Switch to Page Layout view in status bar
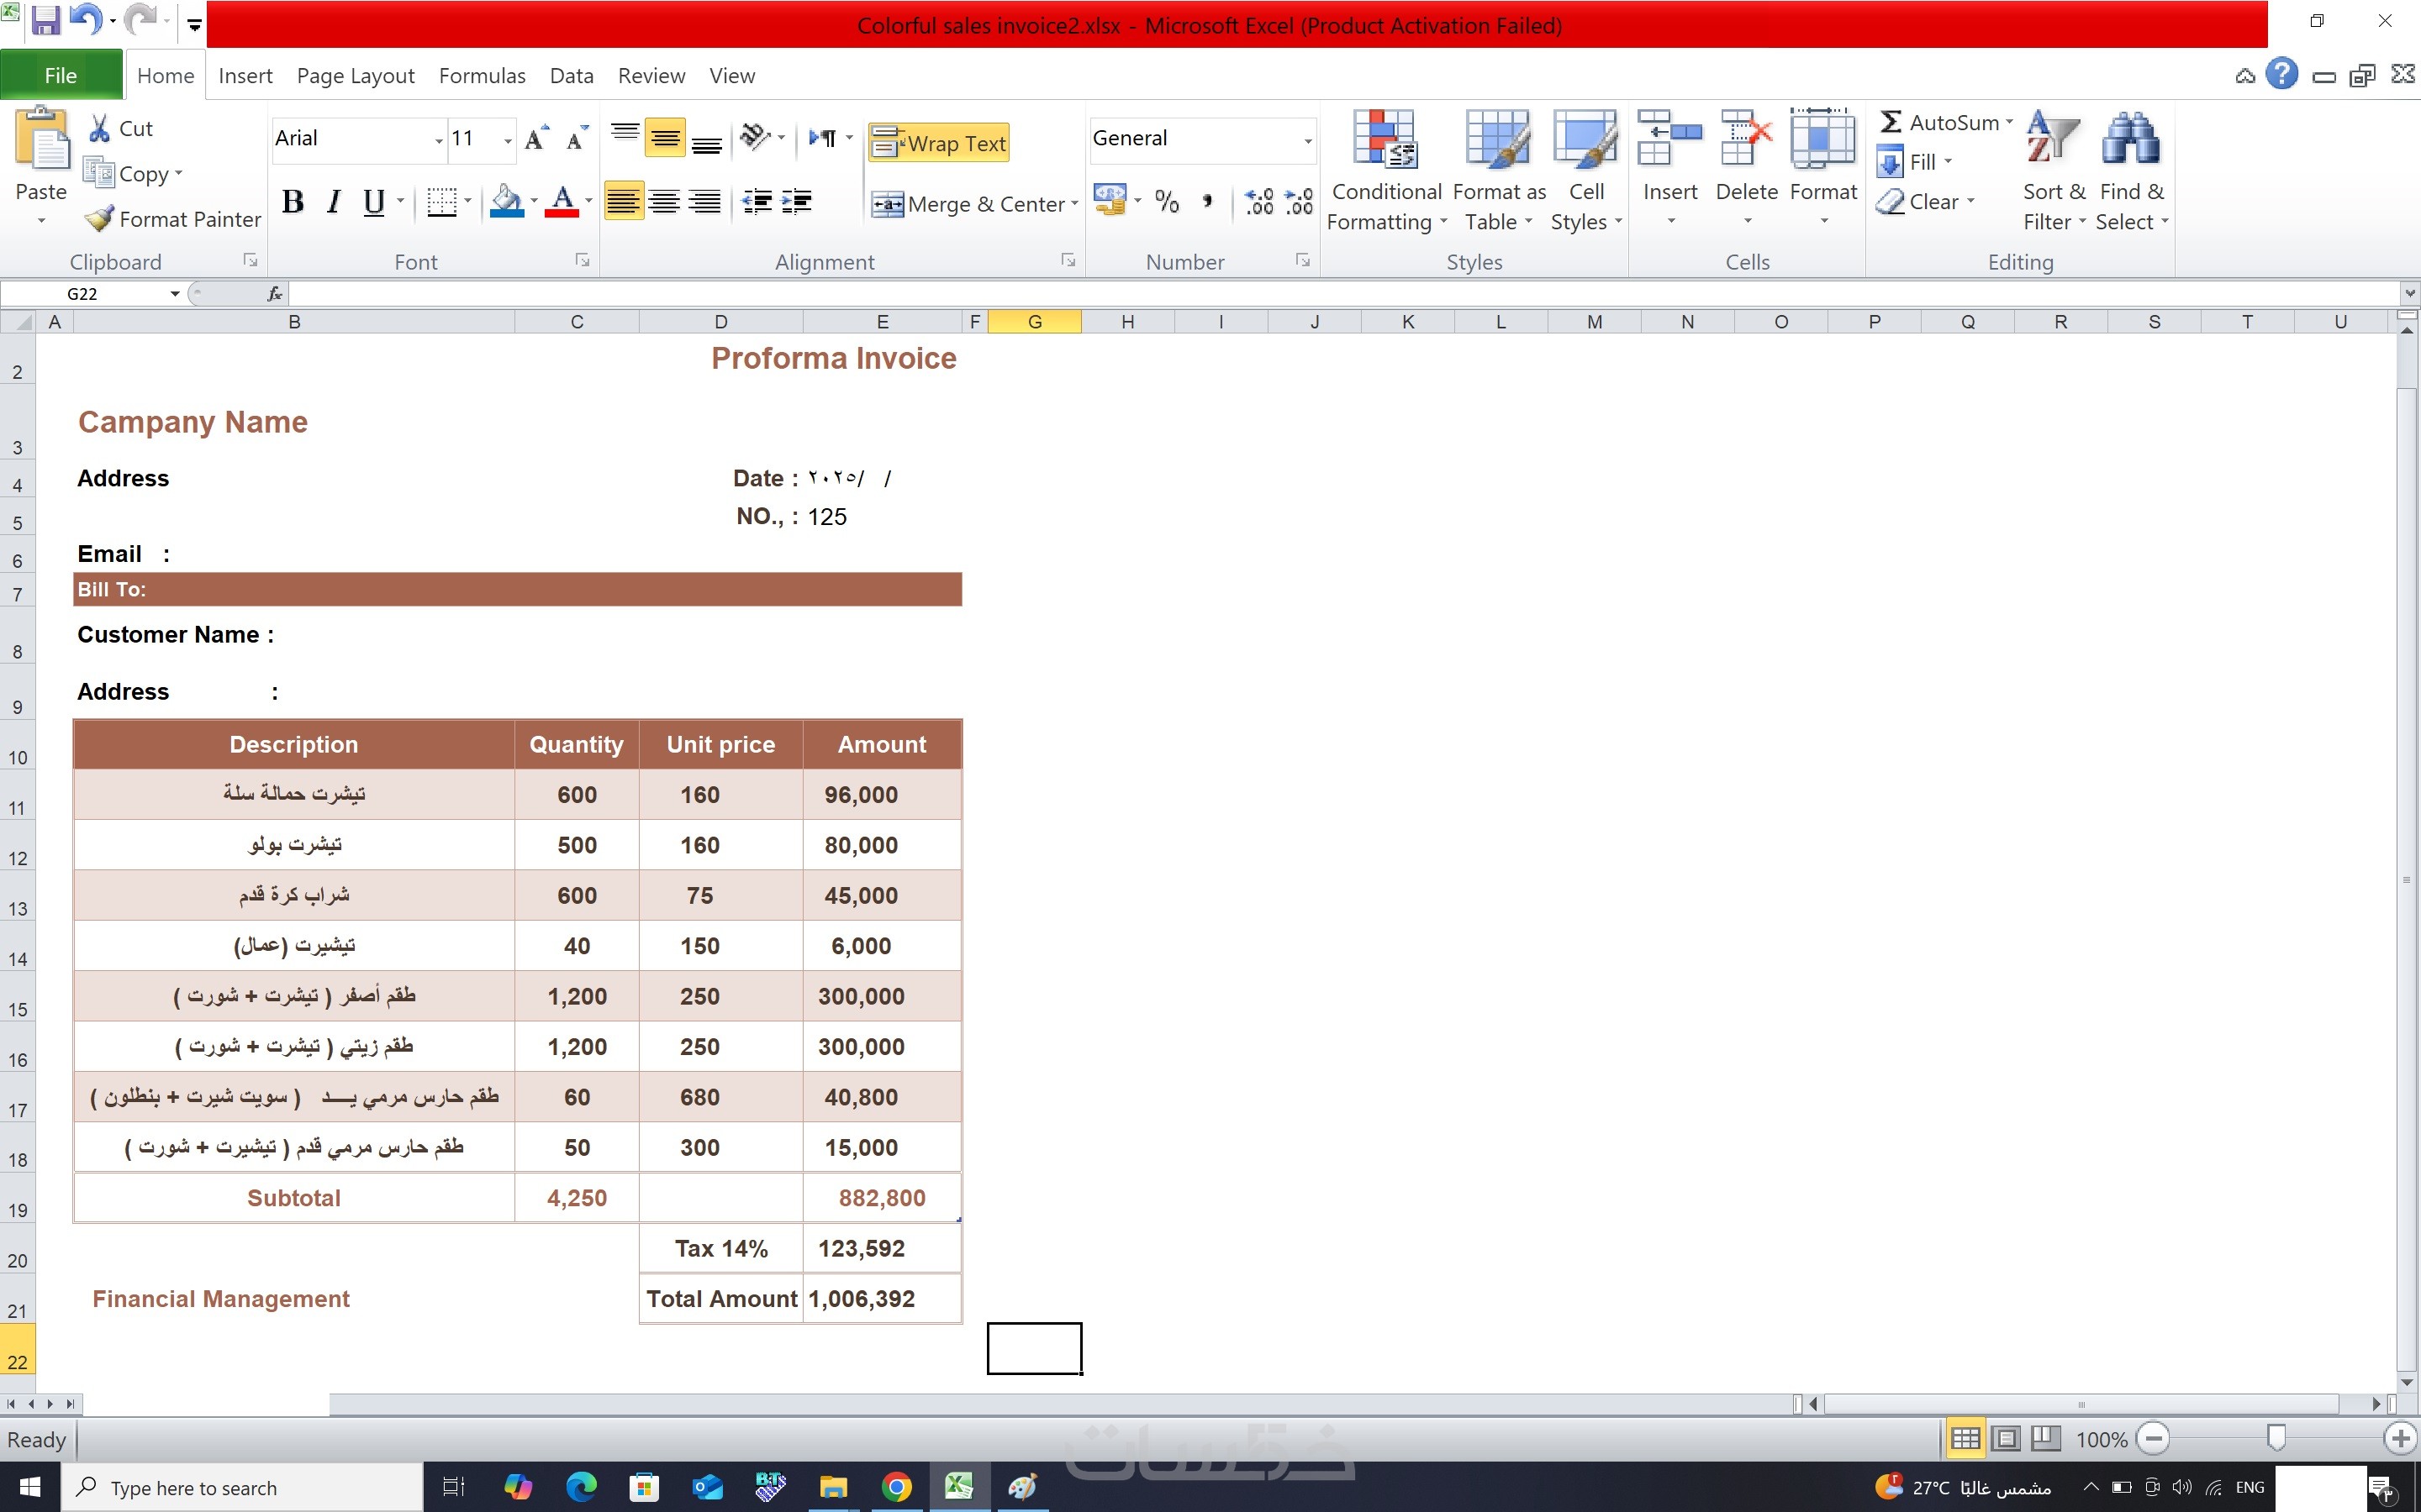Viewport: 2421px width, 1512px height. (2005, 1438)
